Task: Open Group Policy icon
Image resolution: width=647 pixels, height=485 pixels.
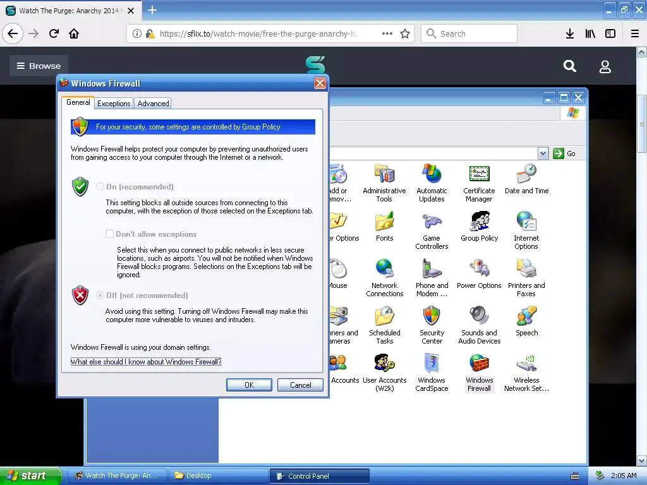Action: tap(479, 227)
